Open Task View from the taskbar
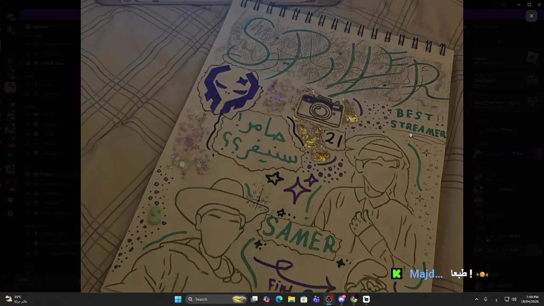544x306 pixels. click(x=254, y=299)
